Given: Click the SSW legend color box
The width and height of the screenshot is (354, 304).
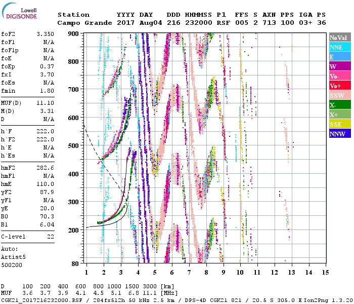Looking at the screenshot, I should [x=338, y=96].
